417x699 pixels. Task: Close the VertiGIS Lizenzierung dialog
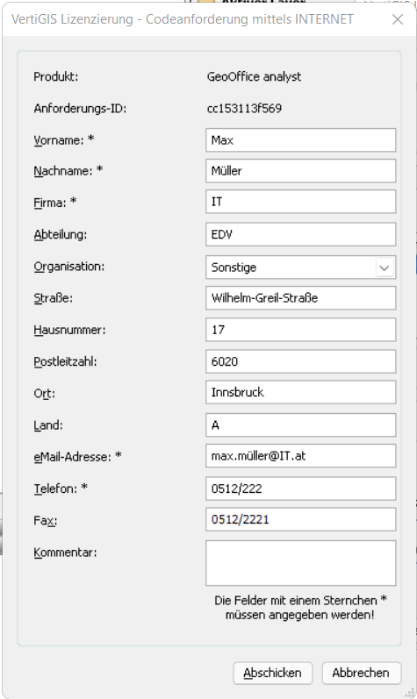398,19
